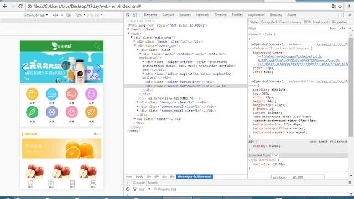Viewport: 354px width, 199px height.
Task: Tap the green carrot category icon
Action: 32,112
